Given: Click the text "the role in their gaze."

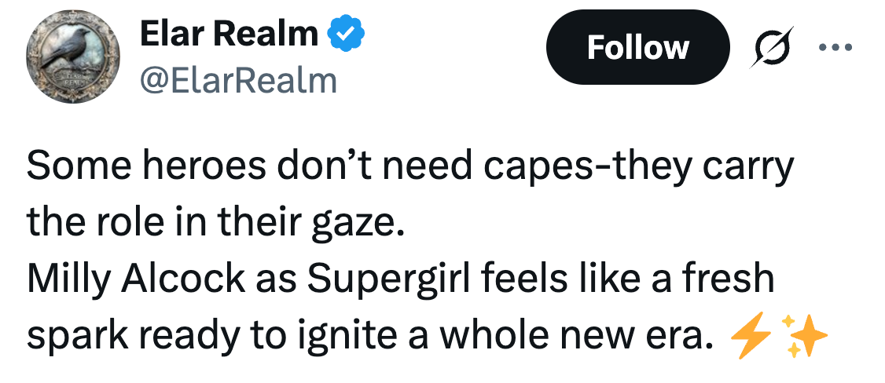Looking at the screenshot, I should tap(215, 224).
